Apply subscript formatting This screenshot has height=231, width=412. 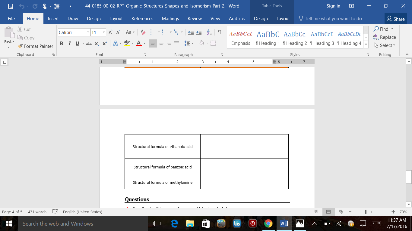coord(97,43)
